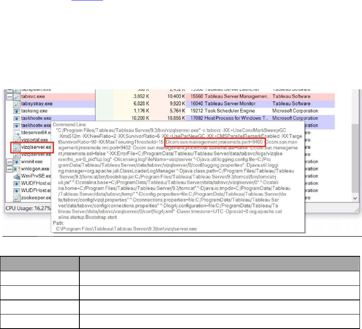This screenshot has height=329, width=362.
Task: Click the 10,400 K working set cell
Action: (176, 96)
